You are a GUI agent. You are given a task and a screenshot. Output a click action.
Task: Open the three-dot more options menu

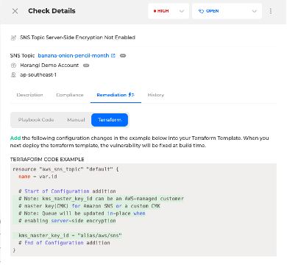[271, 11]
